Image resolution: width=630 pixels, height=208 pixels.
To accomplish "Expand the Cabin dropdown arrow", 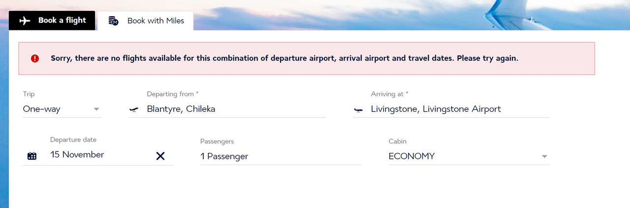I will pyautogui.click(x=544, y=156).
